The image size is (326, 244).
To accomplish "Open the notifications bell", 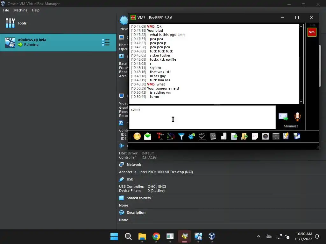I will tap(317, 236).
